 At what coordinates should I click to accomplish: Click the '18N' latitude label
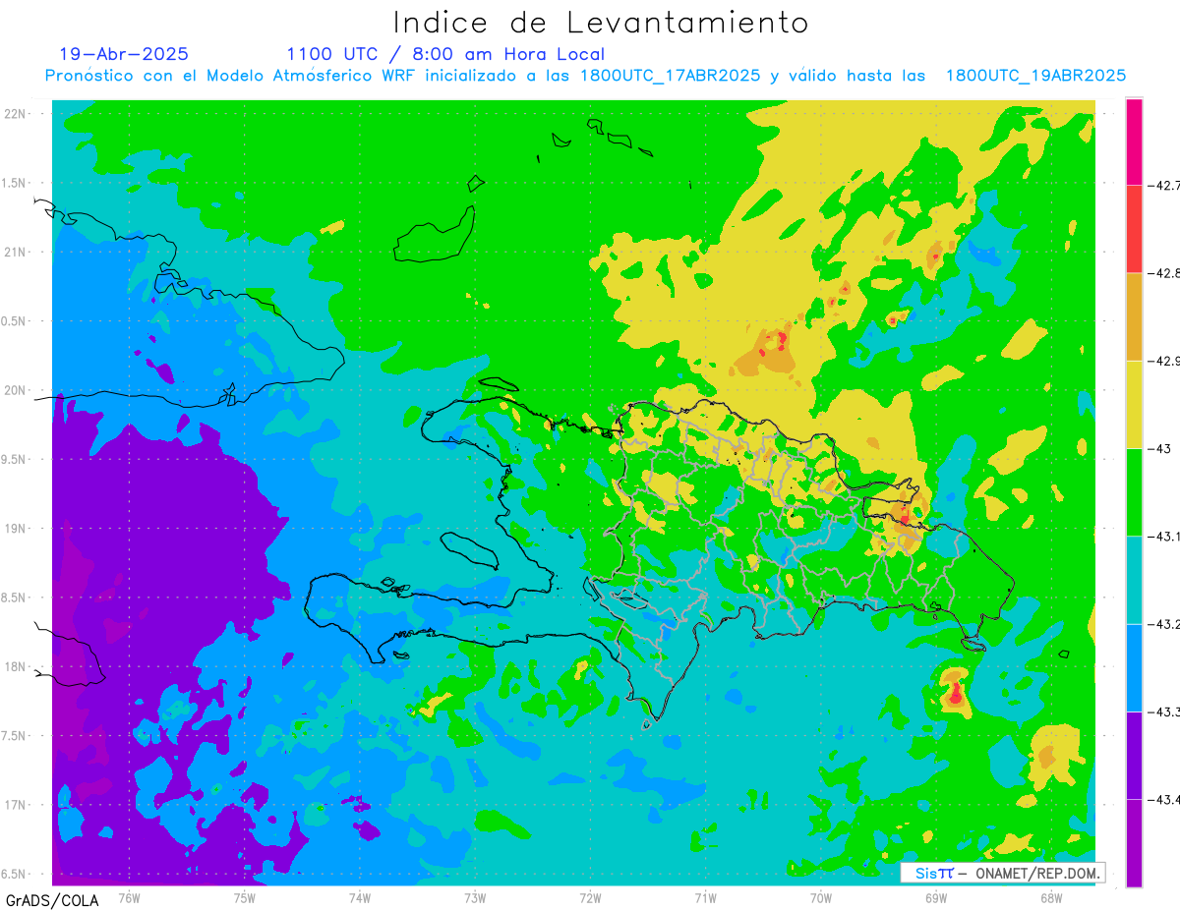click(16, 666)
